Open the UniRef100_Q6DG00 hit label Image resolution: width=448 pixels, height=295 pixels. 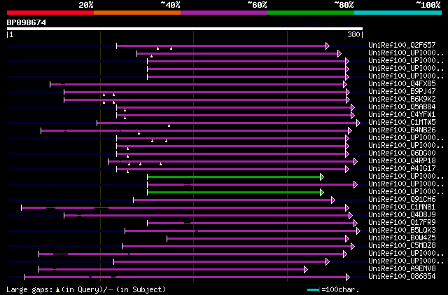[x=402, y=153]
